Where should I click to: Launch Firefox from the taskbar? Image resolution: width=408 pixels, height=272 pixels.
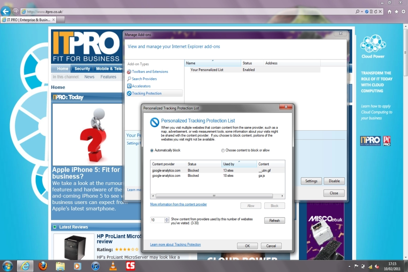43,266
